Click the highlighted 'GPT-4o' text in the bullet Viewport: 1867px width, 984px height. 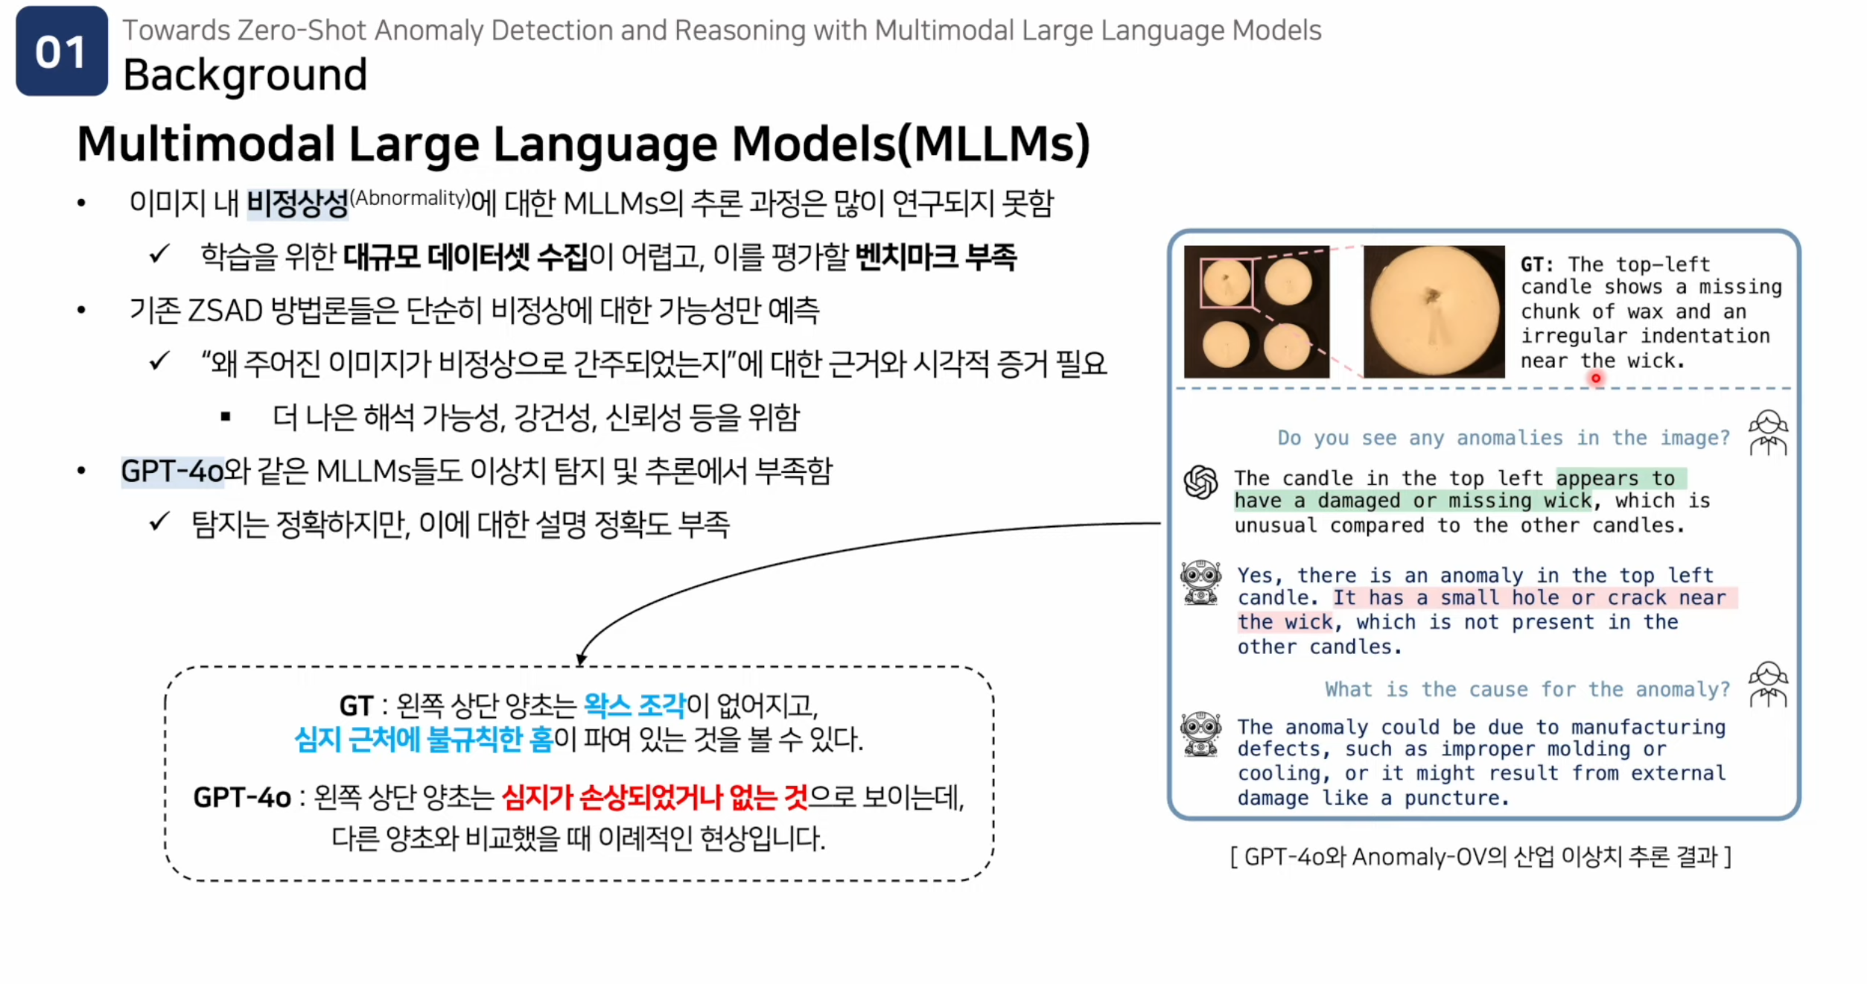[x=172, y=471]
